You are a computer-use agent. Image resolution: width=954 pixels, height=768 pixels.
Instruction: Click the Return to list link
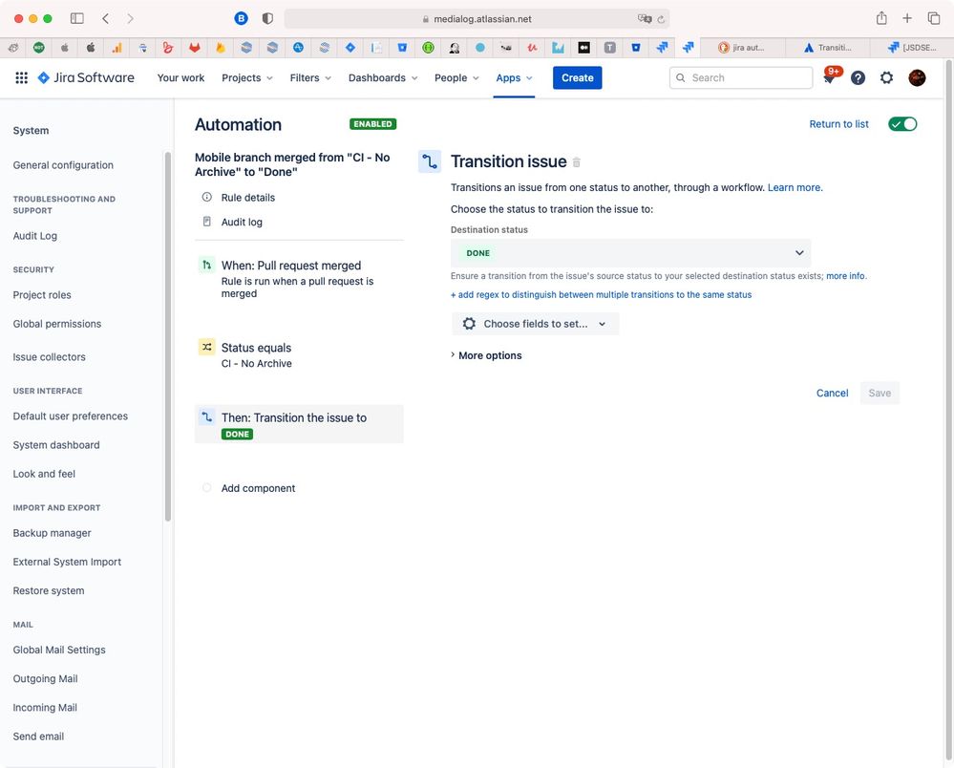coord(838,124)
